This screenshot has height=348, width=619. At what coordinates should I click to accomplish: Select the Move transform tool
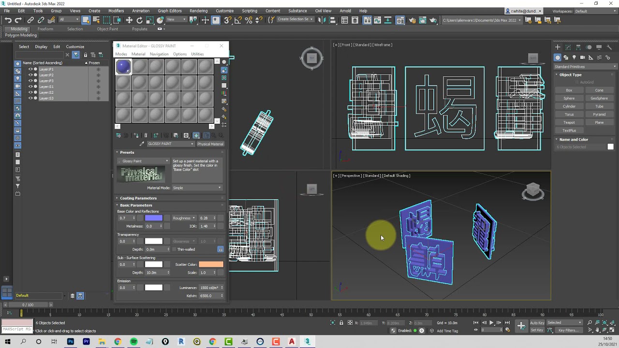[x=129, y=20]
